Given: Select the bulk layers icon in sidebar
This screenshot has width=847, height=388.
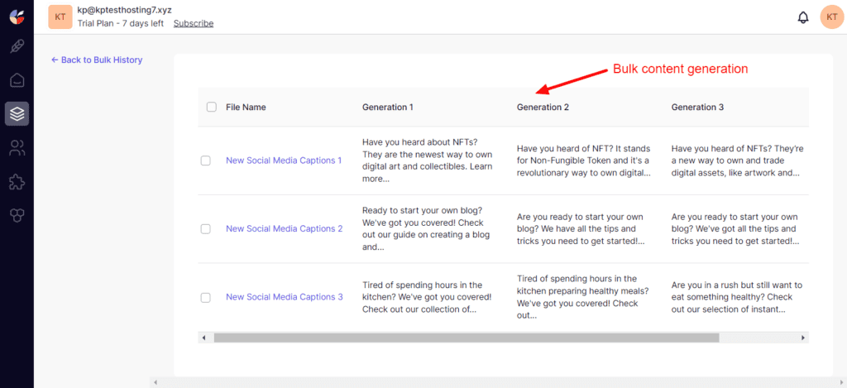Looking at the screenshot, I should (17, 114).
